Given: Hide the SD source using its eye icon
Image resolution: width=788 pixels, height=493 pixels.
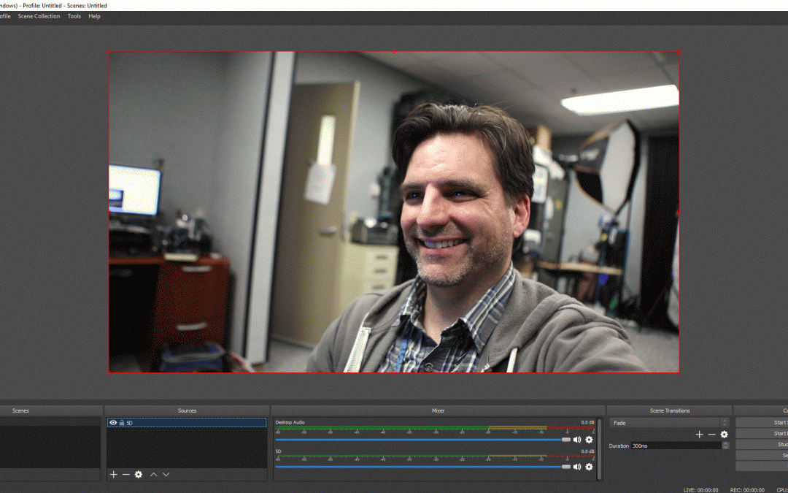Looking at the screenshot, I should click(x=113, y=423).
